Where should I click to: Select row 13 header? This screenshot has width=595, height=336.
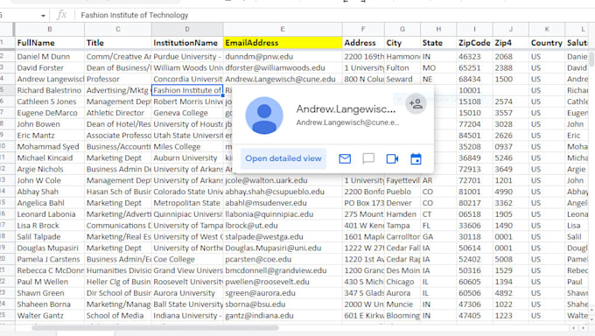pyautogui.click(x=7, y=180)
